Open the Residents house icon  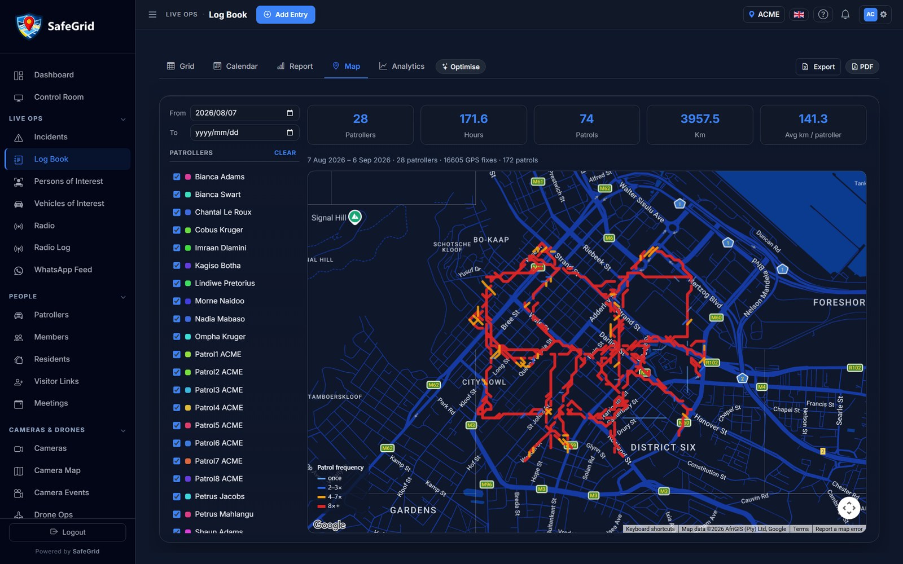pos(19,360)
